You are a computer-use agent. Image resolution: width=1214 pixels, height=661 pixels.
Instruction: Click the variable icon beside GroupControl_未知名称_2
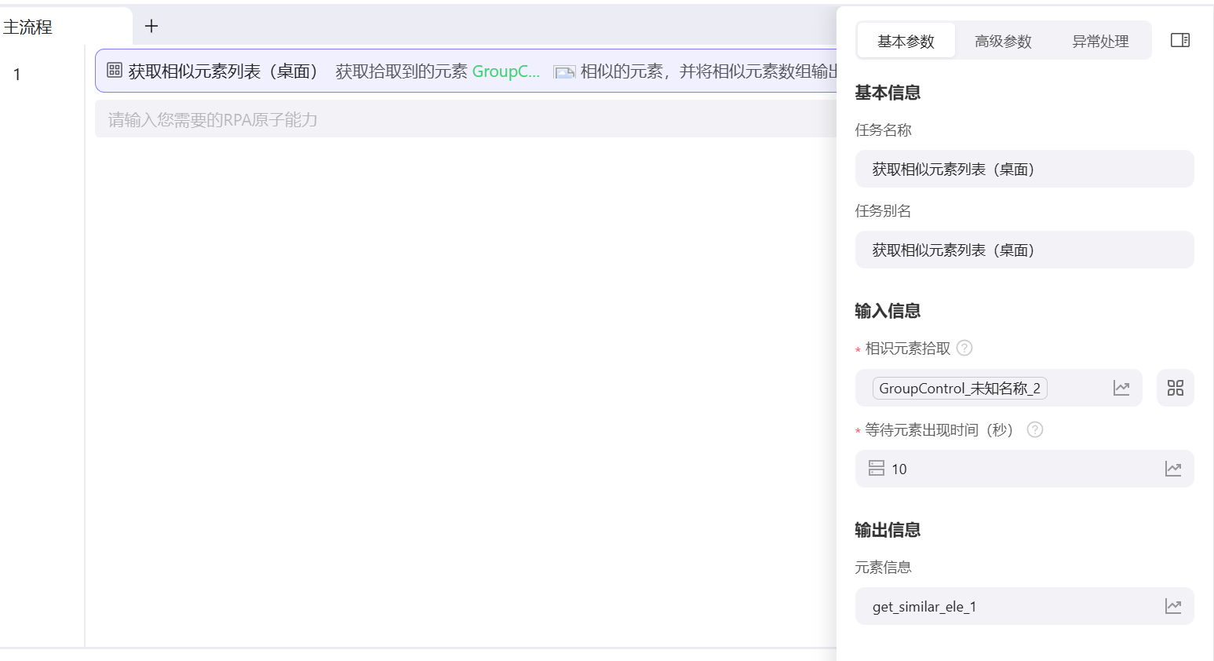click(x=1121, y=387)
